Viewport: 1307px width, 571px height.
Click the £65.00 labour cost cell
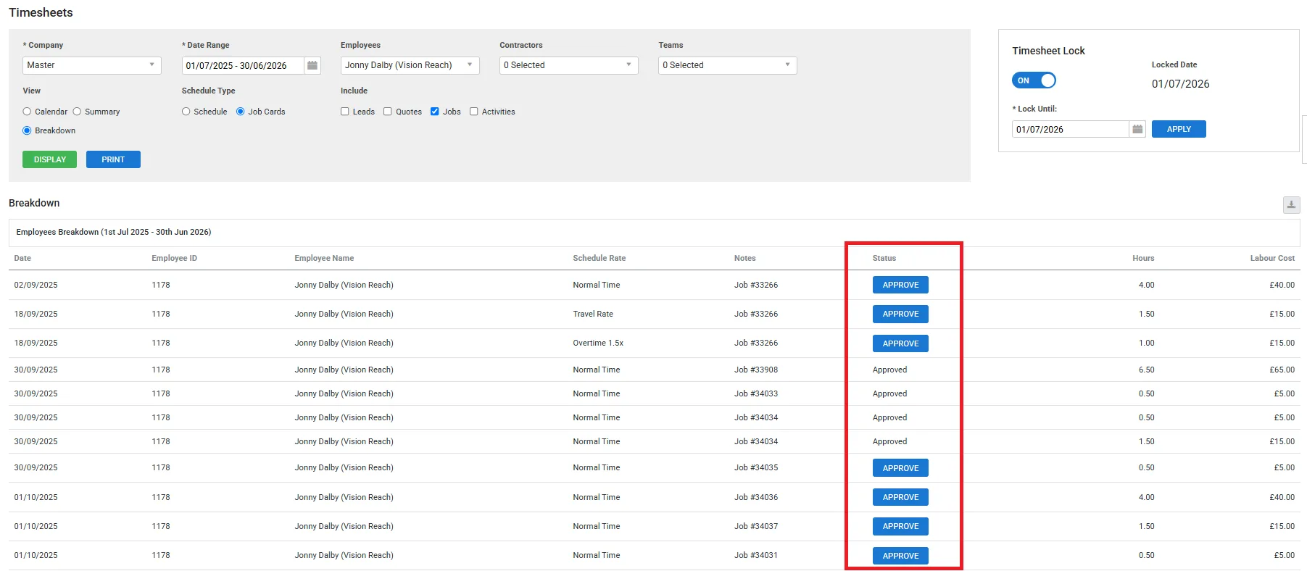(x=1282, y=370)
